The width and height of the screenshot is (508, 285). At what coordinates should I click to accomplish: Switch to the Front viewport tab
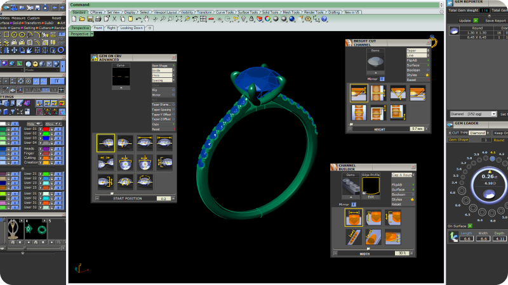tap(98, 28)
